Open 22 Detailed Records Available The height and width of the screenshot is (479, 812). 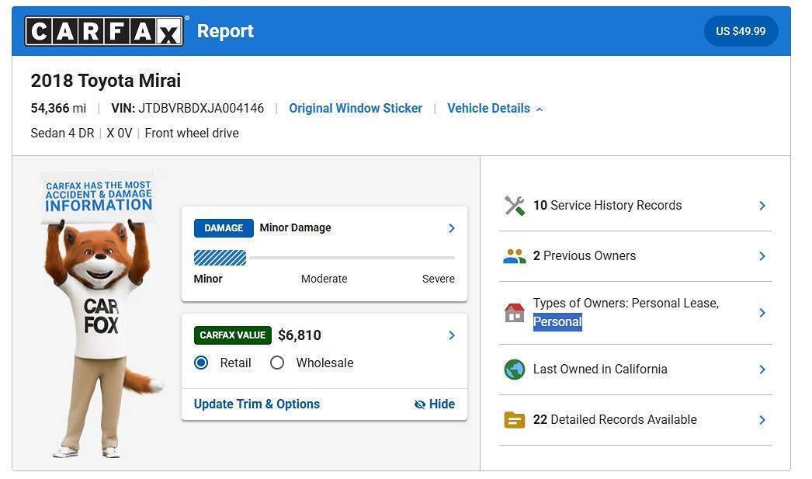pos(635,420)
